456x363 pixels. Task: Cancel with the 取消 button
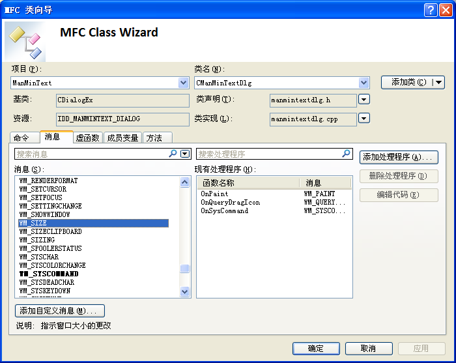pos(369,349)
